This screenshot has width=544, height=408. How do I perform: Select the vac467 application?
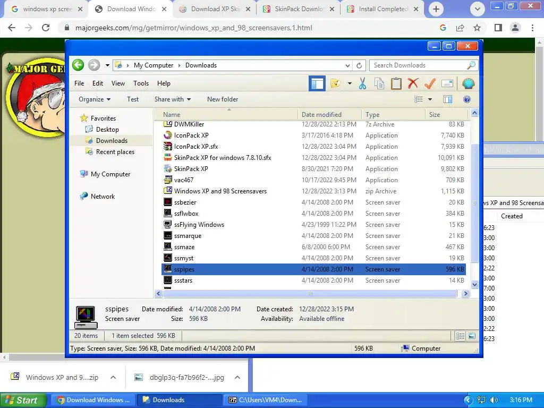coord(313,180)
